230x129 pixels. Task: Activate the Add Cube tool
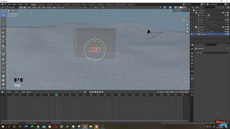[x=3, y=51]
